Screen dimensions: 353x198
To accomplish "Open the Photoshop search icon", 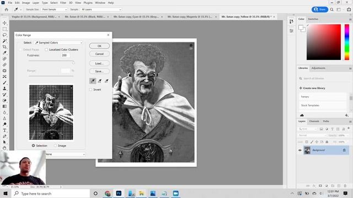I will (x=332, y=9).
